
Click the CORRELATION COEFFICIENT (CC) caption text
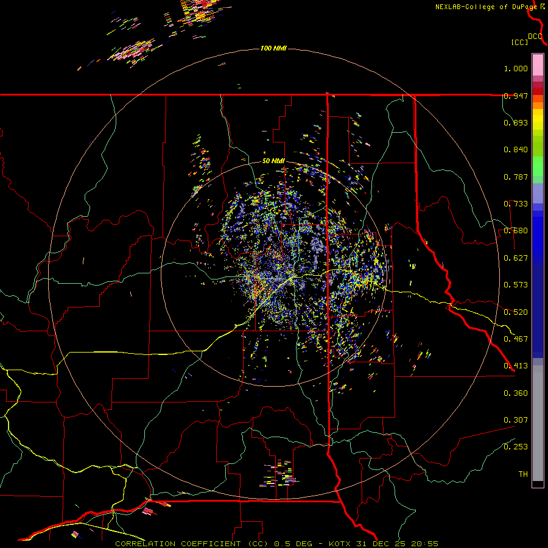[192, 544]
